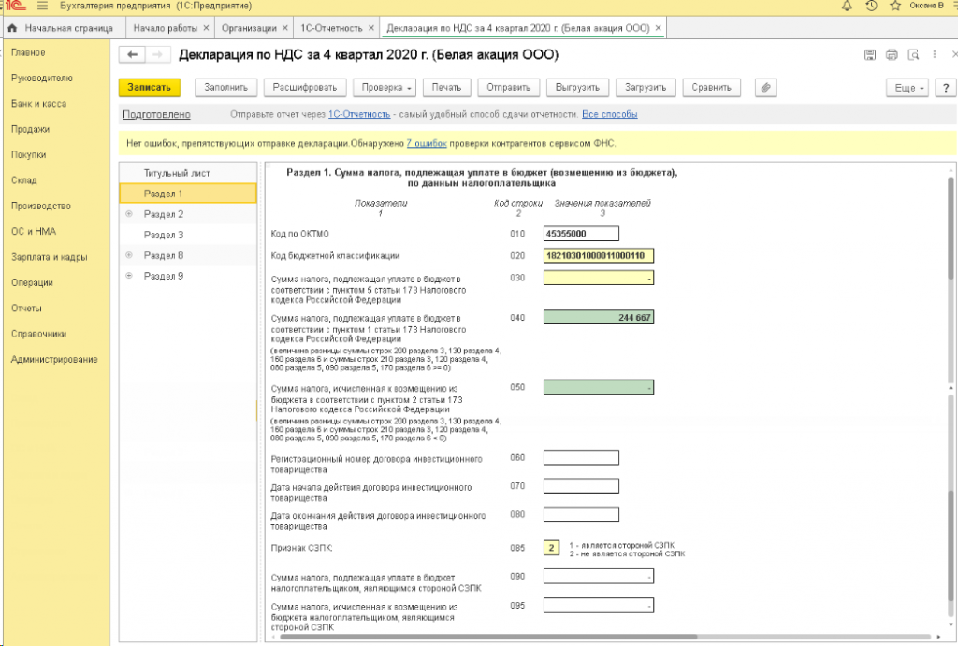Open Отчеты section in sidebar
This screenshot has height=646, width=958.
[26, 309]
